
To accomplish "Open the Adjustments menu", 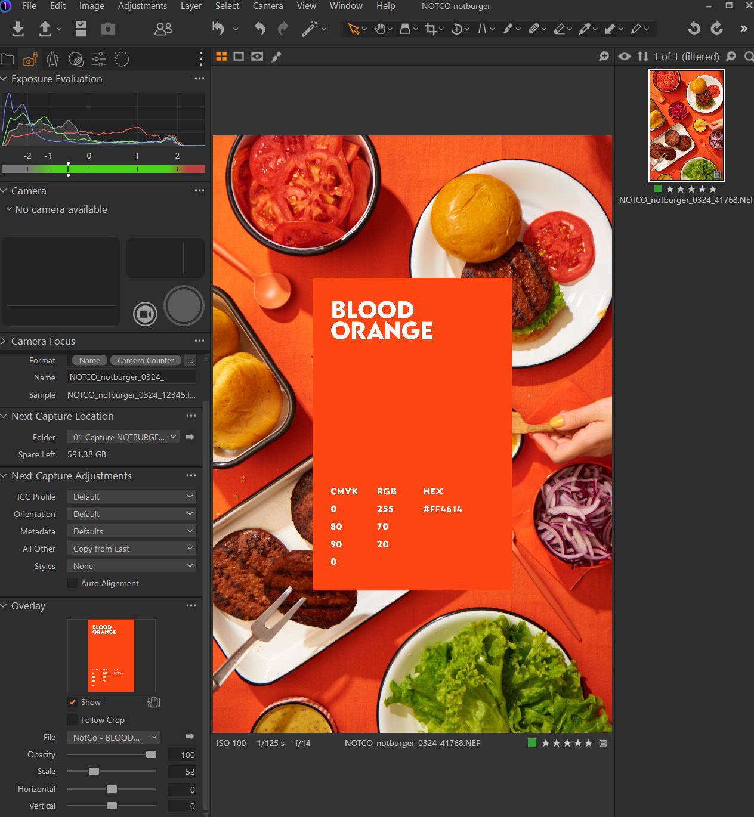I will tap(143, 6).
